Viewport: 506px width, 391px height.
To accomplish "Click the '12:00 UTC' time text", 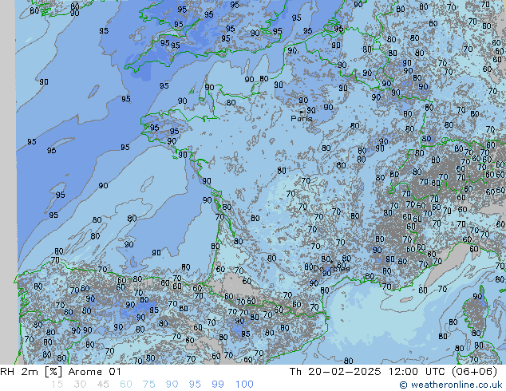I will click(x=417, y=372).
